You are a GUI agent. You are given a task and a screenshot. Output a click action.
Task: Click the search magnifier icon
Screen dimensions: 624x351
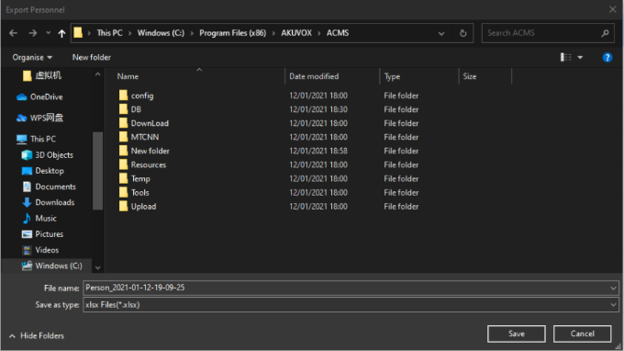(605, 33)
